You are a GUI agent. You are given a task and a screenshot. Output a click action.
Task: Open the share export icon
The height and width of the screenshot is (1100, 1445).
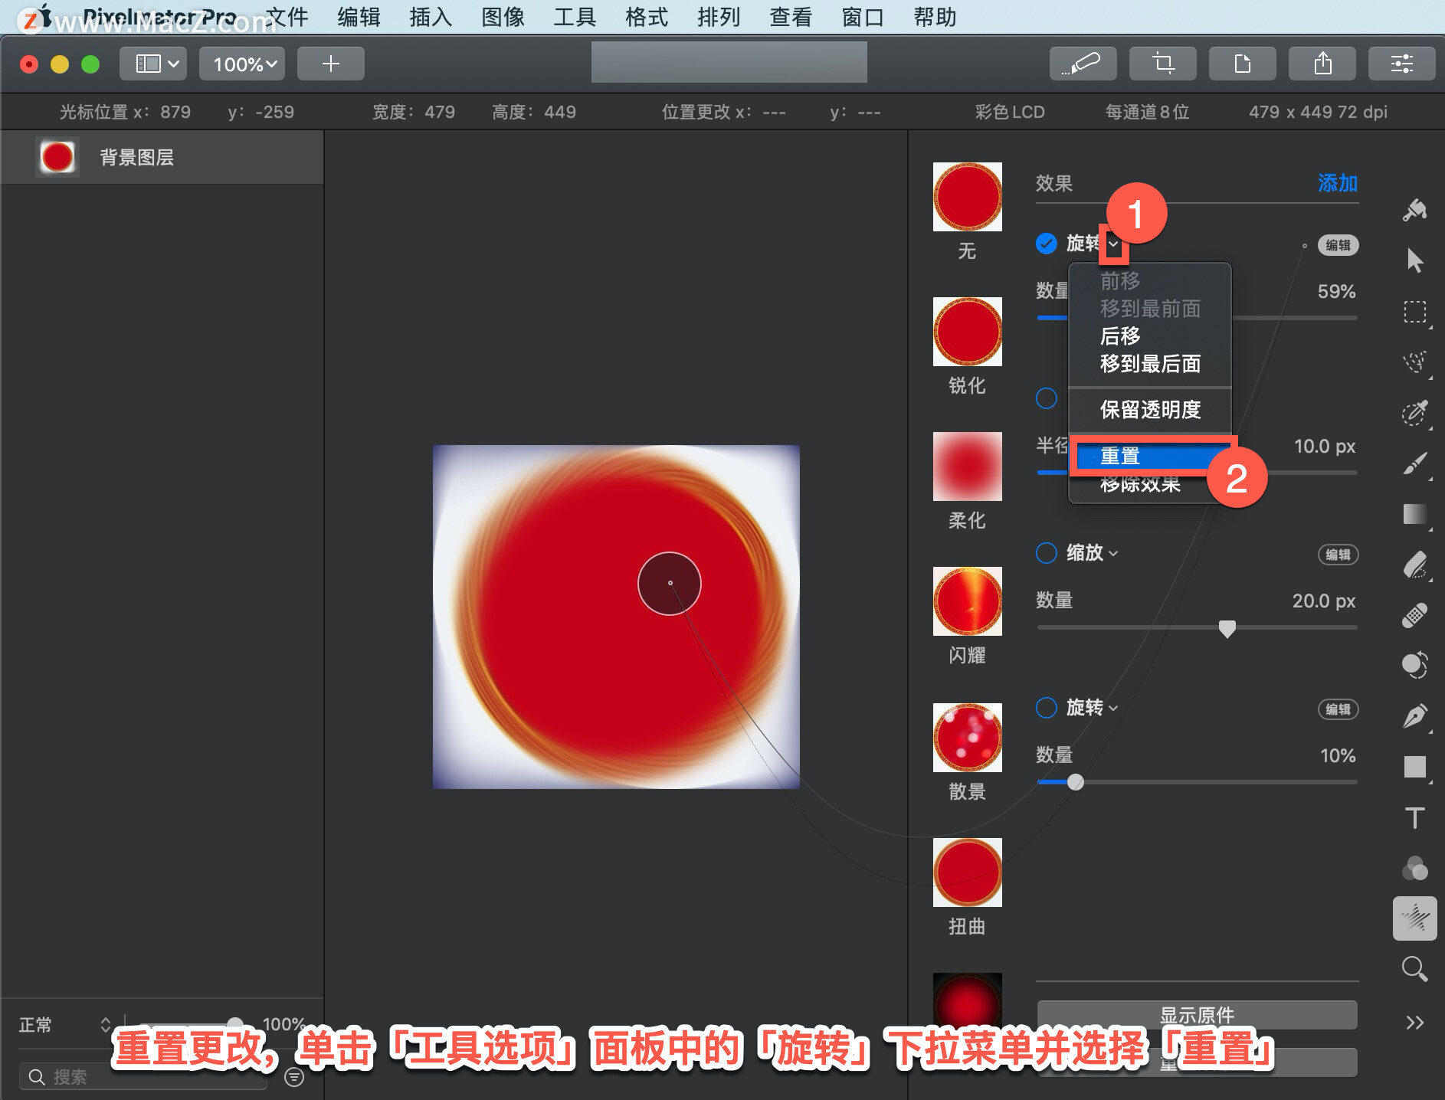[1322, 64]
